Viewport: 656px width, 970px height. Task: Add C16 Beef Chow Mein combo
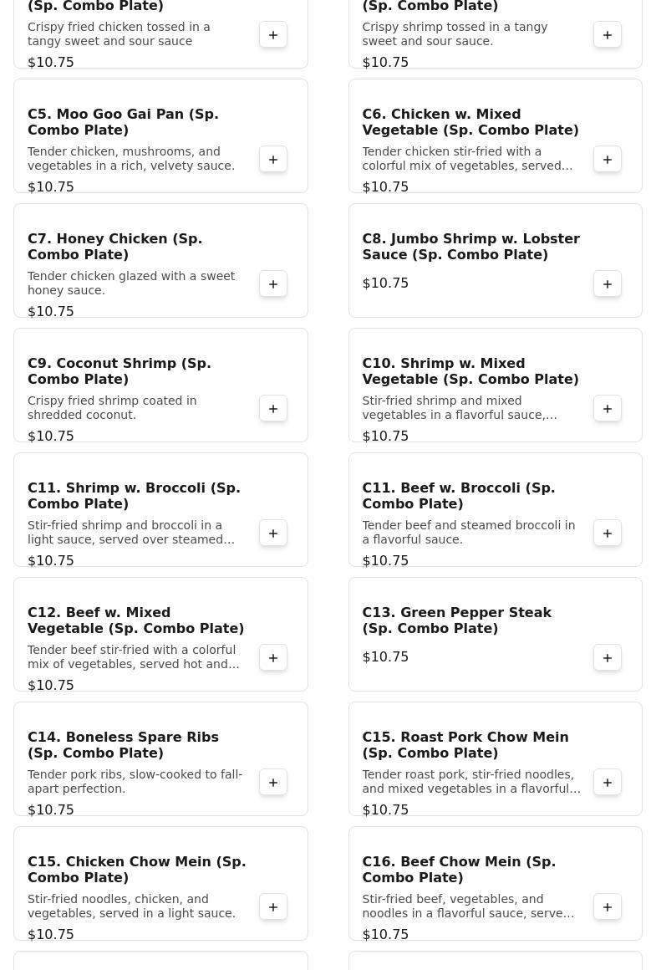coord(608,907)
